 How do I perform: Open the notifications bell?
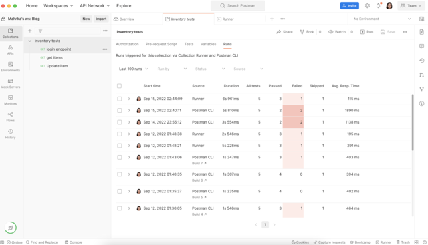[x=379, y=6]
